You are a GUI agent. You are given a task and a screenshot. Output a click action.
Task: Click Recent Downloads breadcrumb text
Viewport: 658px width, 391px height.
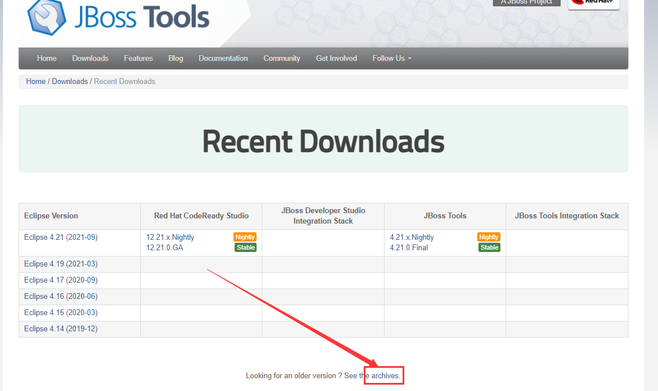(124, 82)
